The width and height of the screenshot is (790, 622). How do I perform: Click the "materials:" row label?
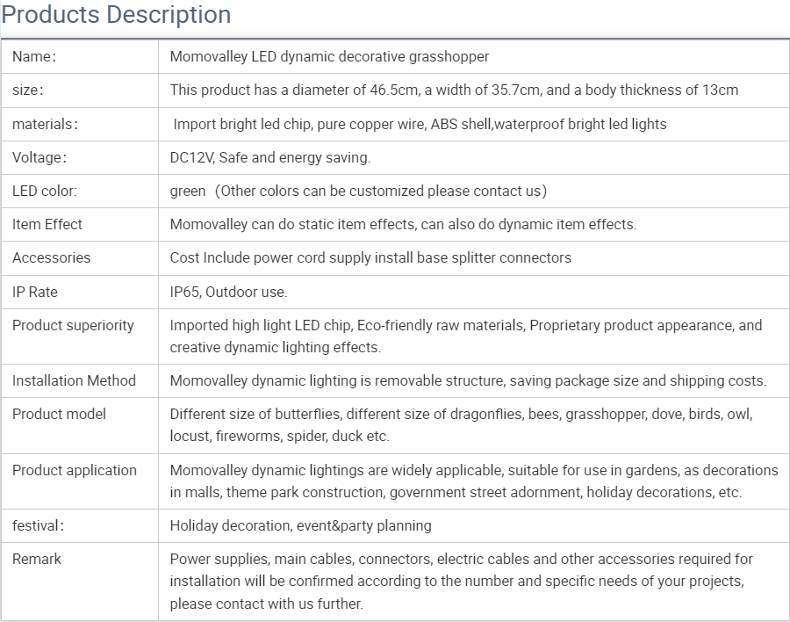point(45,124)
